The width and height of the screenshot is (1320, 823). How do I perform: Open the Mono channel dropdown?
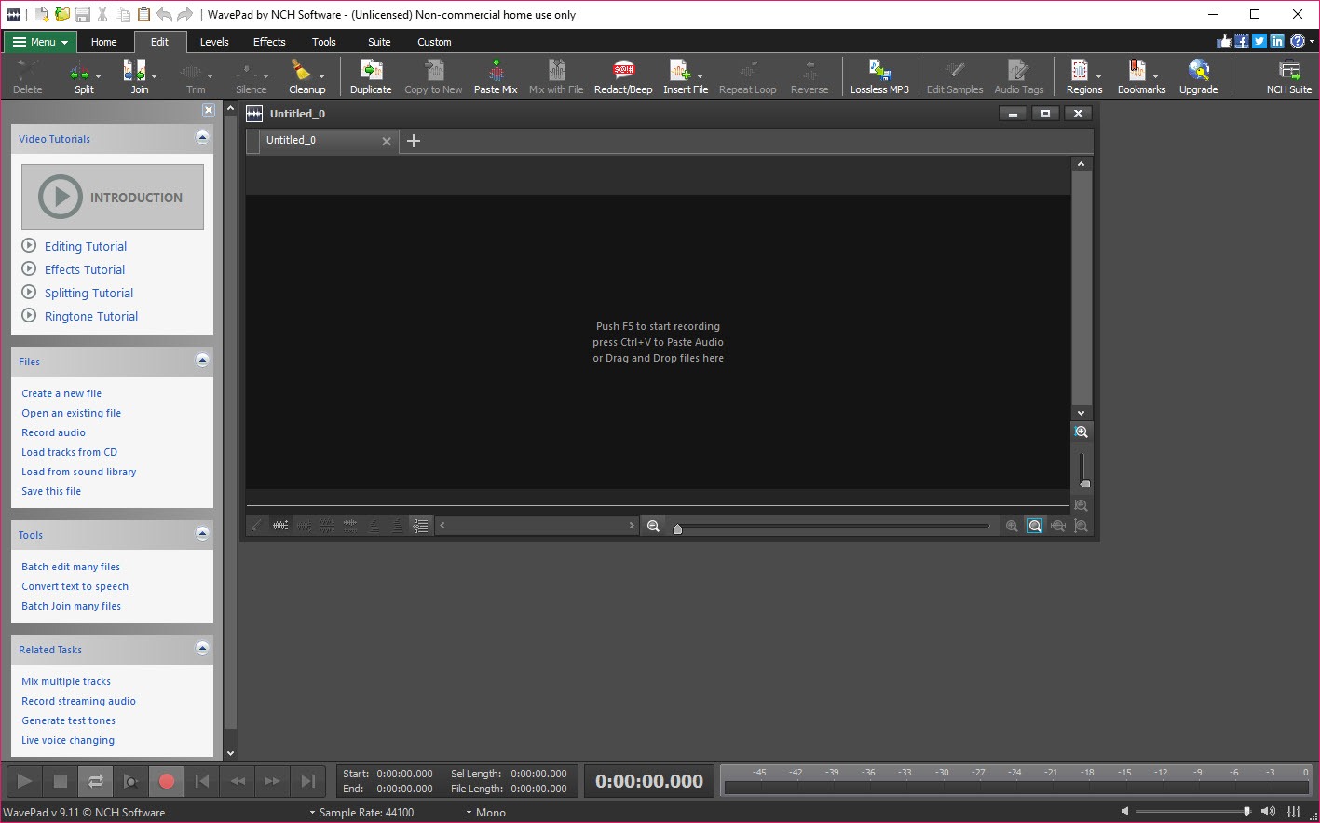point(485,813)
